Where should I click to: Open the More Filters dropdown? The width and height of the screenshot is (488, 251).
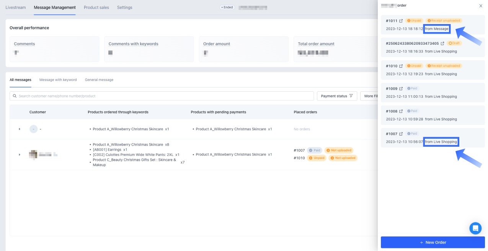click(369, 96)
